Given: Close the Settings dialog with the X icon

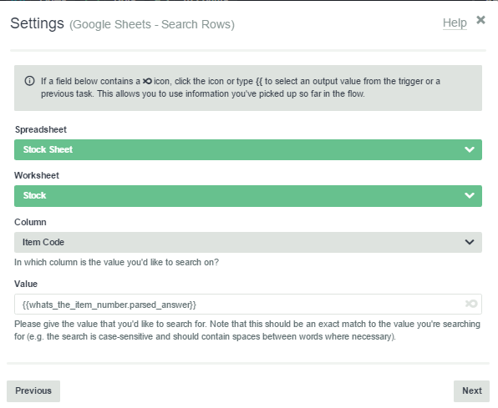Looking at the screenshot, I should (x=480, y=20).
